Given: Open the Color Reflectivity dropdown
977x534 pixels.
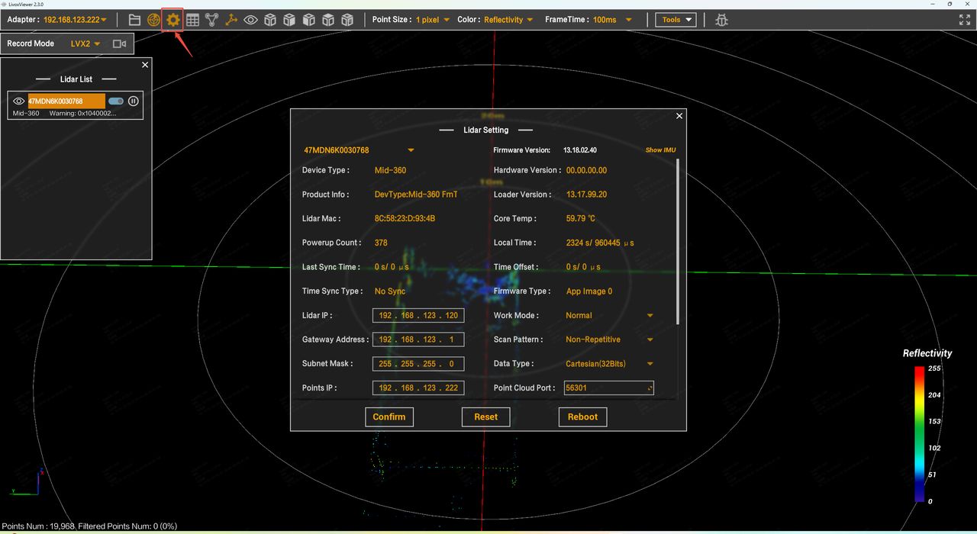Looking at the screenshot, I should (508, 20).
